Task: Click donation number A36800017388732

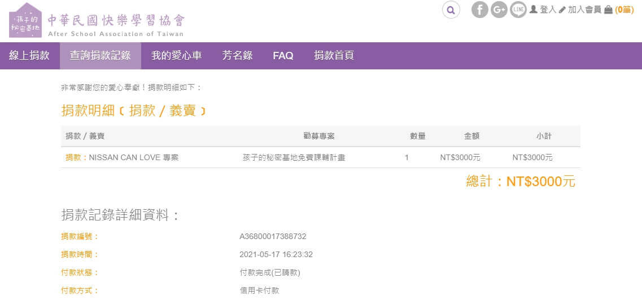Action: coord(273,236)
